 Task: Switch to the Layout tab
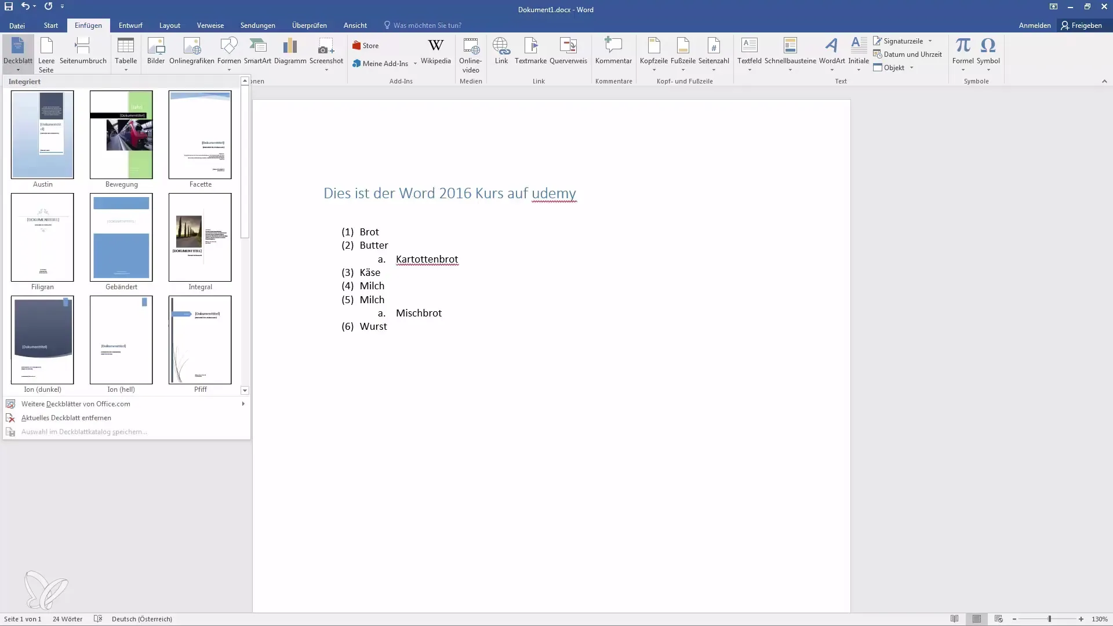(x=170, y=26)
